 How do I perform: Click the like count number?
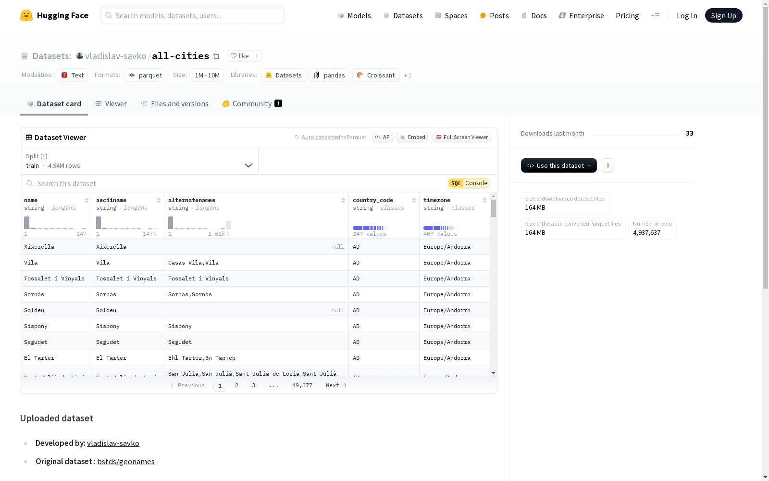(257, 56)
